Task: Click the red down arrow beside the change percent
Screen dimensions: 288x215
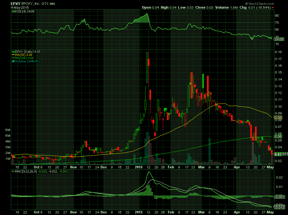Action: pos(273,8)
